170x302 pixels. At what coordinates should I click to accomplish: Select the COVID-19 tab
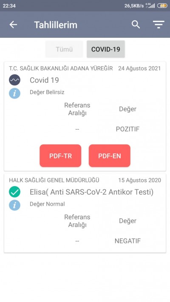(x=106, y=49)
